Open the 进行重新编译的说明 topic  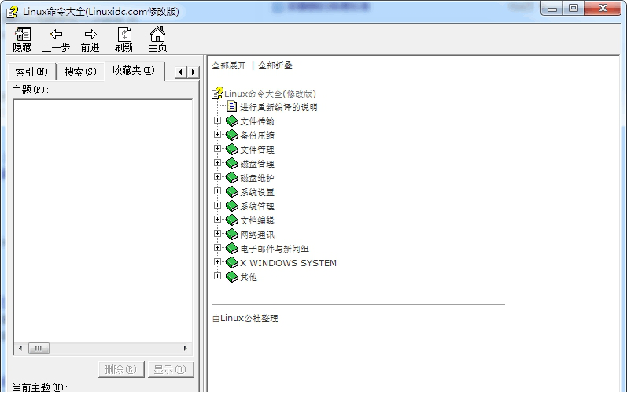278,107
